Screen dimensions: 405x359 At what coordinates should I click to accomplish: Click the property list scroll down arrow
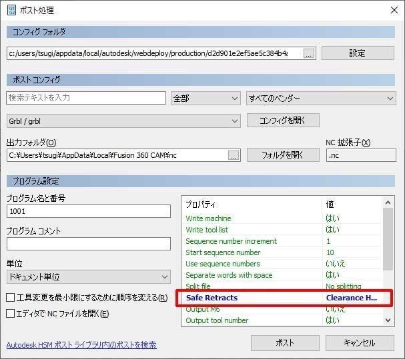coord(388,320)
